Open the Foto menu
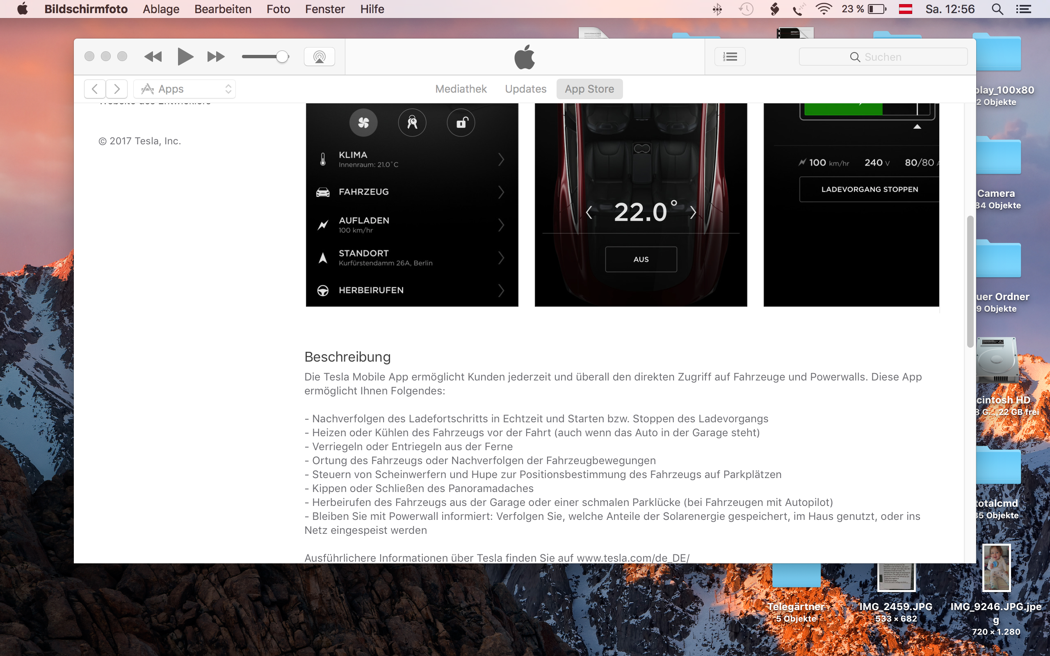 pos(278,9)
